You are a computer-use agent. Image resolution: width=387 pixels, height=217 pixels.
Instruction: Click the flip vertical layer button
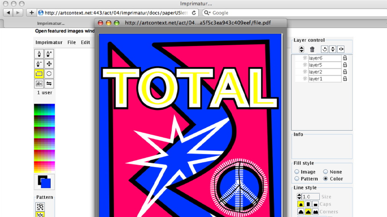(333, 49)
